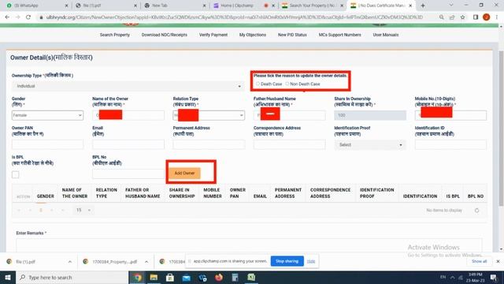Image resolution: width=504 pixels, height=284 pixels.
Task: Bookmark this page with star icon
Action: [x=462, y=17]
